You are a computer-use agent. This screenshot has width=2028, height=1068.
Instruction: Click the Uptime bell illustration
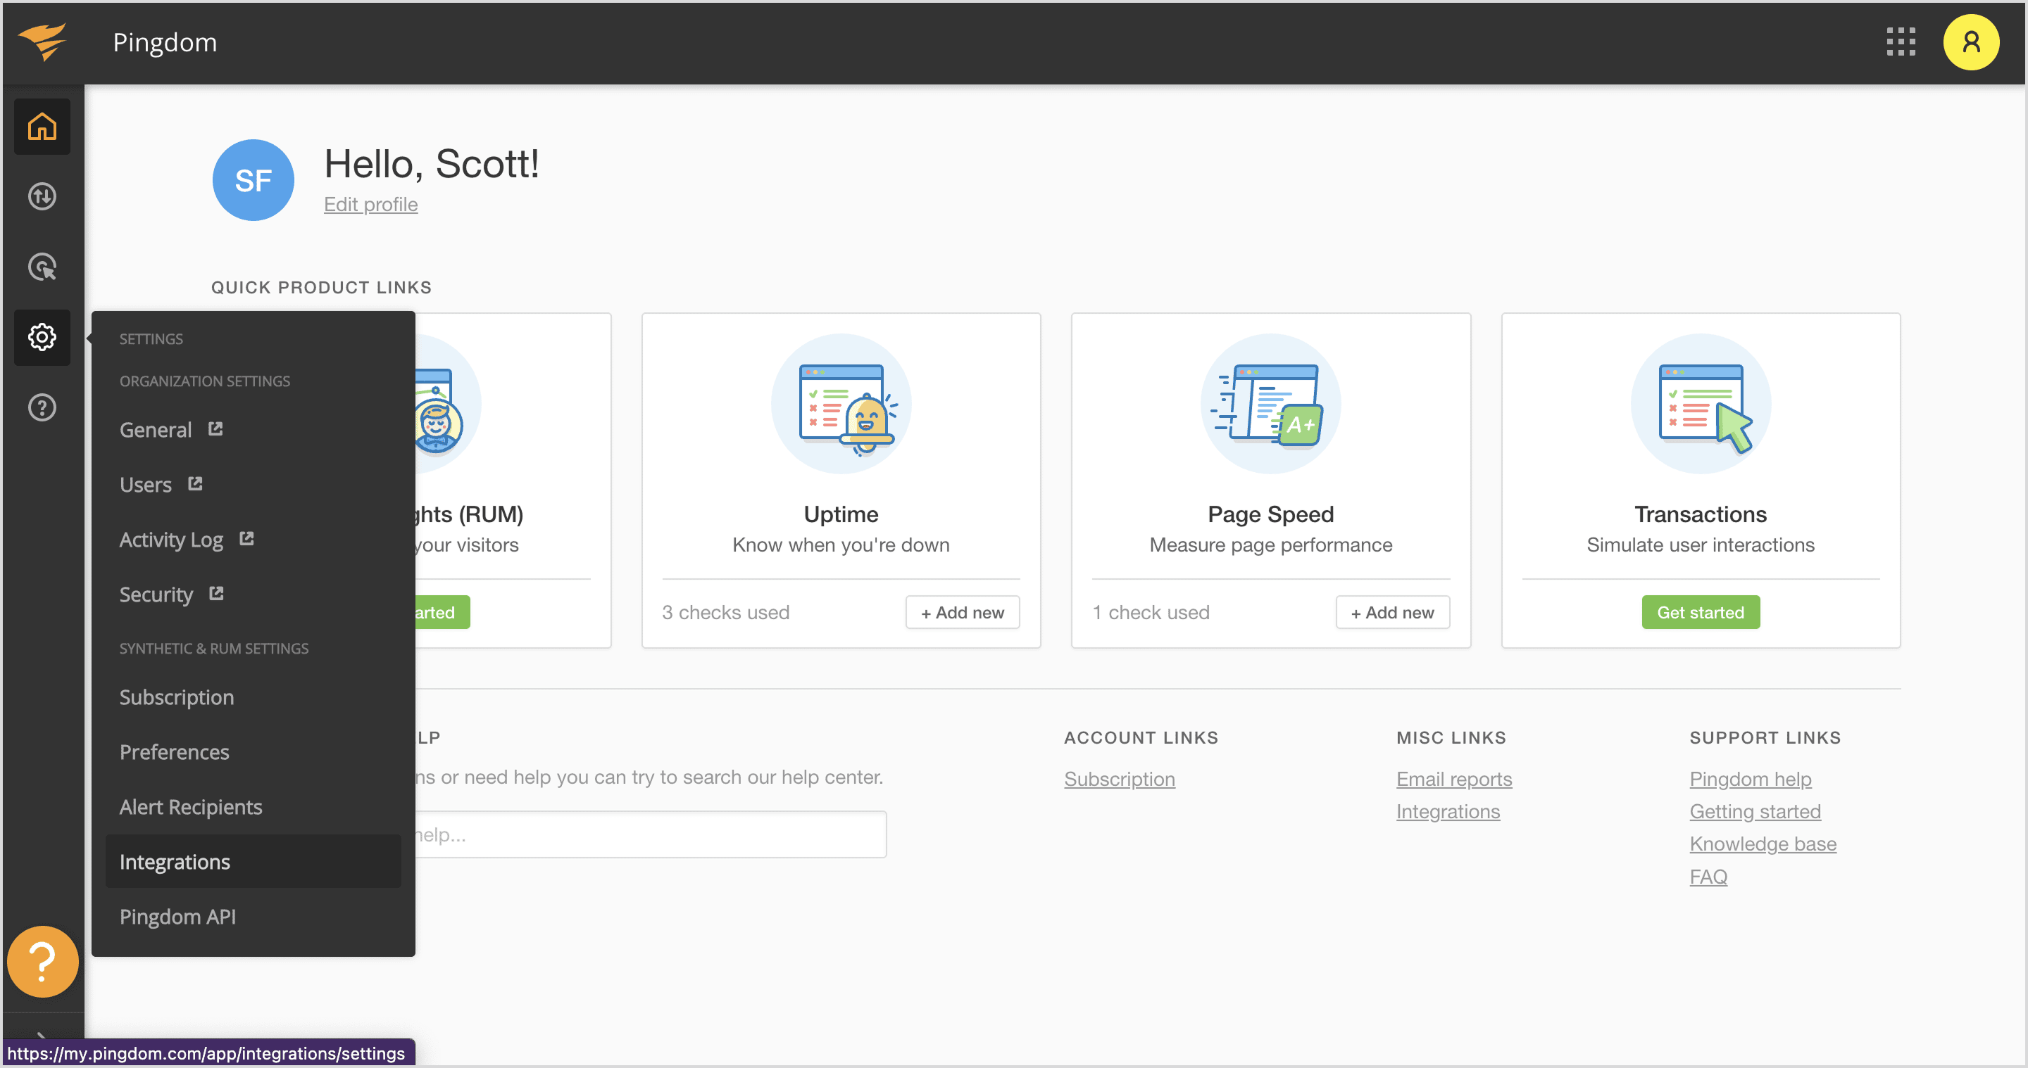click(841, 405)
